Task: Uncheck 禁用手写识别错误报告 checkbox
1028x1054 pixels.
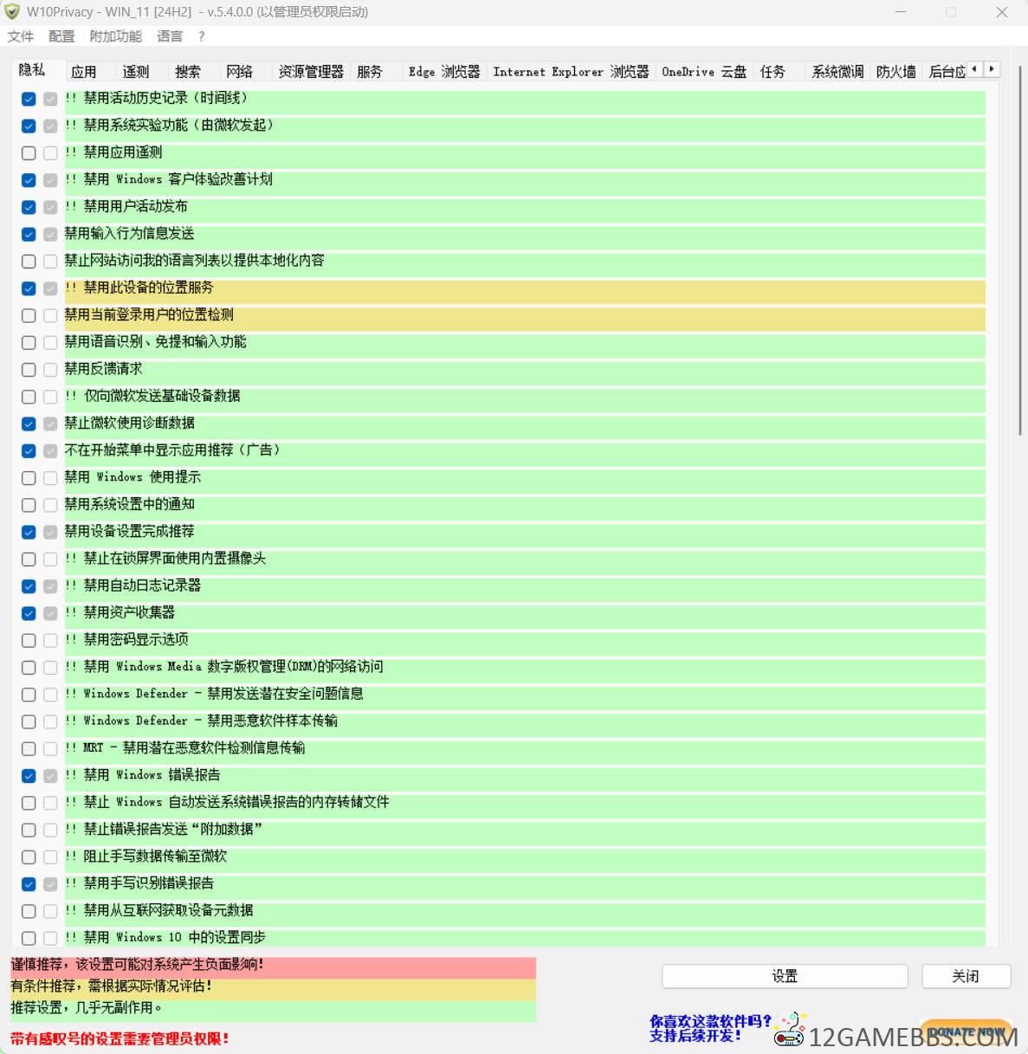Action: (29, 884)
